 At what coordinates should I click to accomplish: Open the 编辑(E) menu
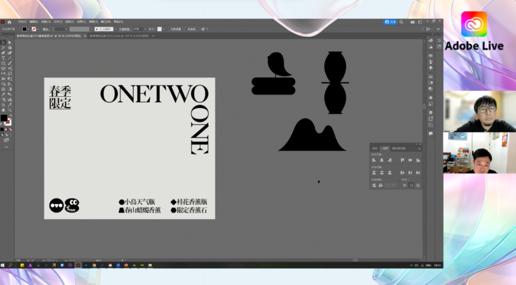(33, 22)
